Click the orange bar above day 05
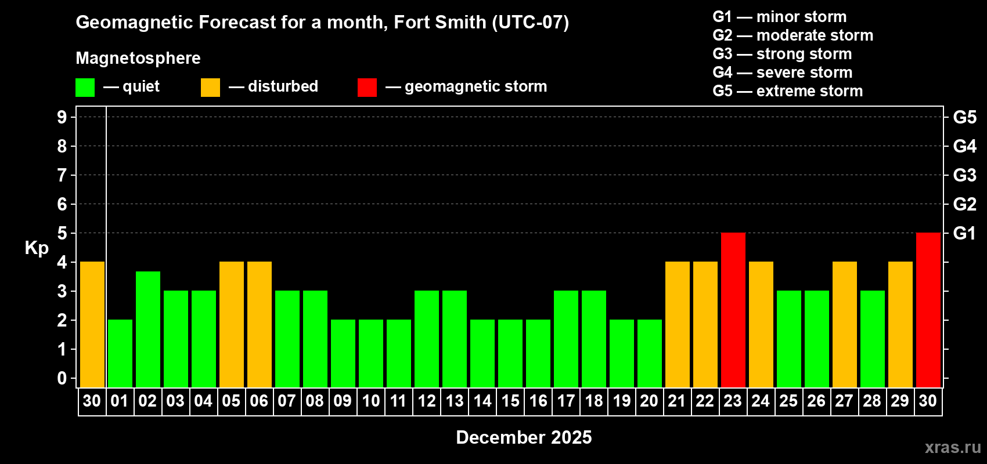The width and height of the screenshot is (987, 464). (232, 324)
